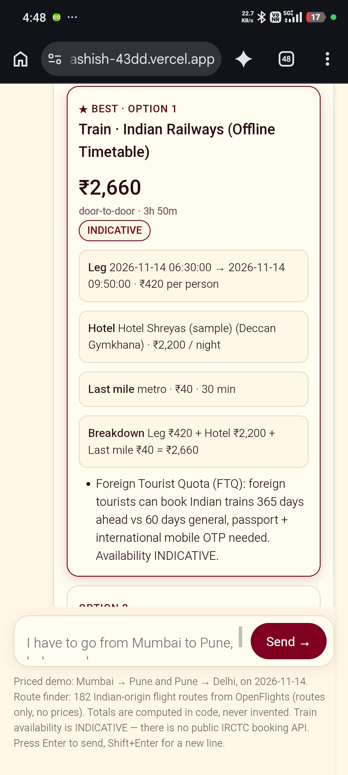Open the tab switcher showing 48 tabs
The image size is (348, 775).
pos(286,59)
